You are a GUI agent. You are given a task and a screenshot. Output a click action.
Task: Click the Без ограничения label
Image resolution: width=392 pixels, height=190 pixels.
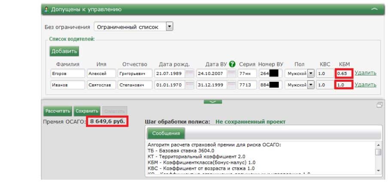tap(67, 27)
